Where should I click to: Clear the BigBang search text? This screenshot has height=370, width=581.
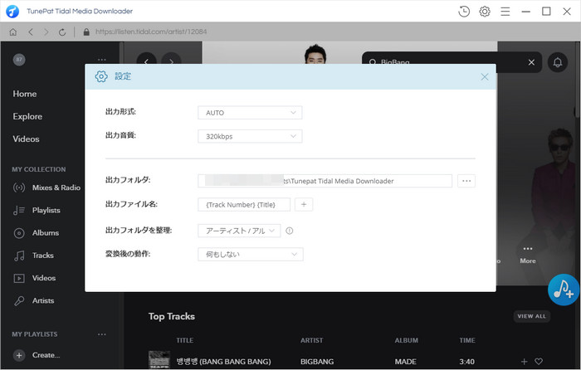[531, 62]
